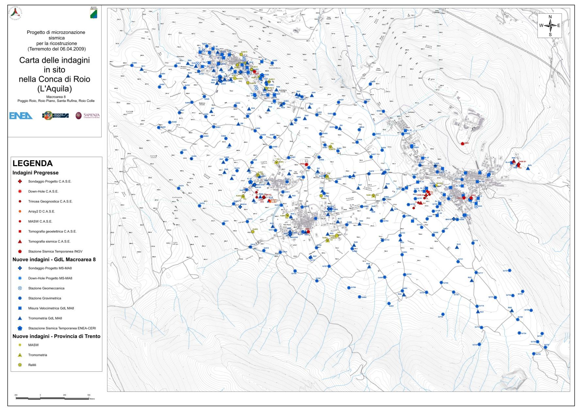The height and width of the screenshot is (410, 579).
Task: Click the 'LEGENDA' heading
Action: (x=32, y=163)
